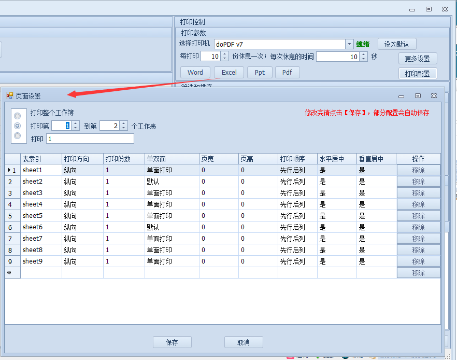Click sheet4's 单面打印 cell
The image size is (457, 360).
(x=172, y=204)
